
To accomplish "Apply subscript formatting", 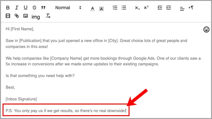I will coord(137,8).
